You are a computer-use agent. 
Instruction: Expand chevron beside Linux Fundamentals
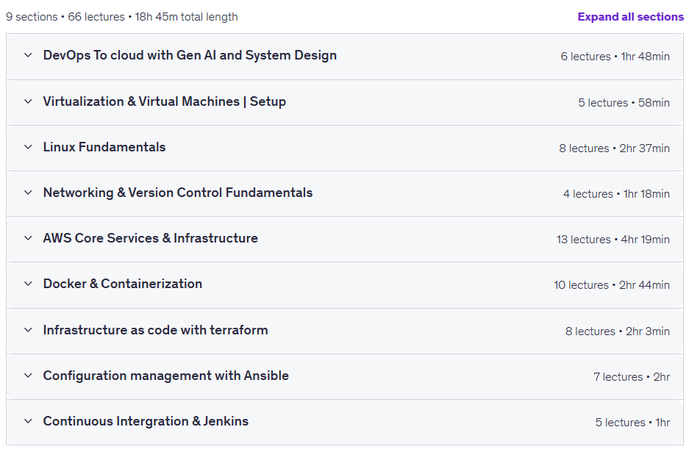coord(28,147)
